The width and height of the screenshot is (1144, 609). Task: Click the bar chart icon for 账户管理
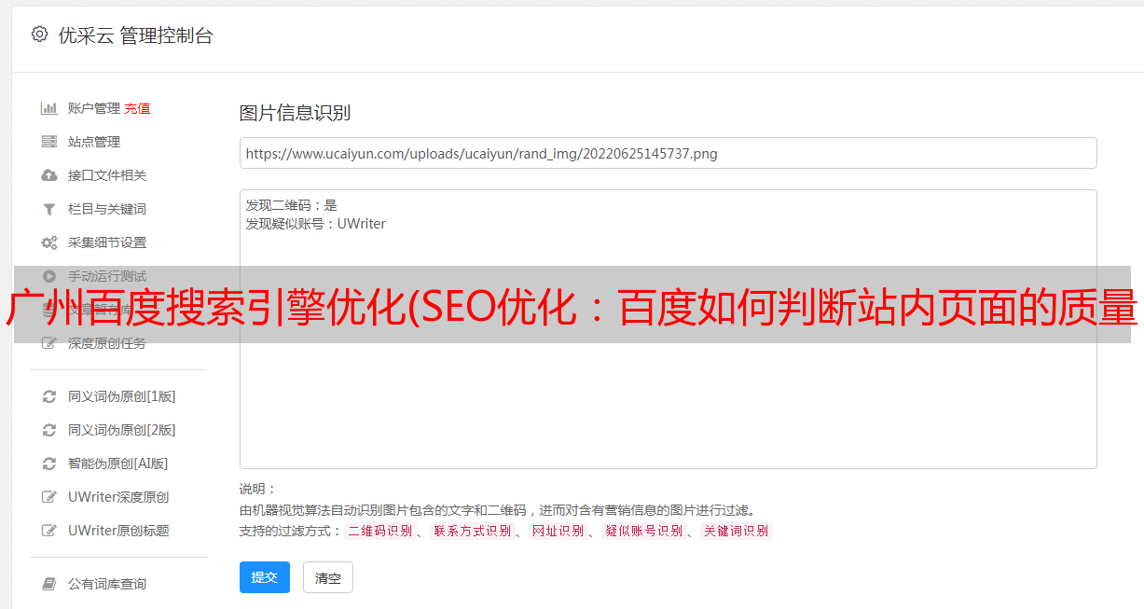49,108
